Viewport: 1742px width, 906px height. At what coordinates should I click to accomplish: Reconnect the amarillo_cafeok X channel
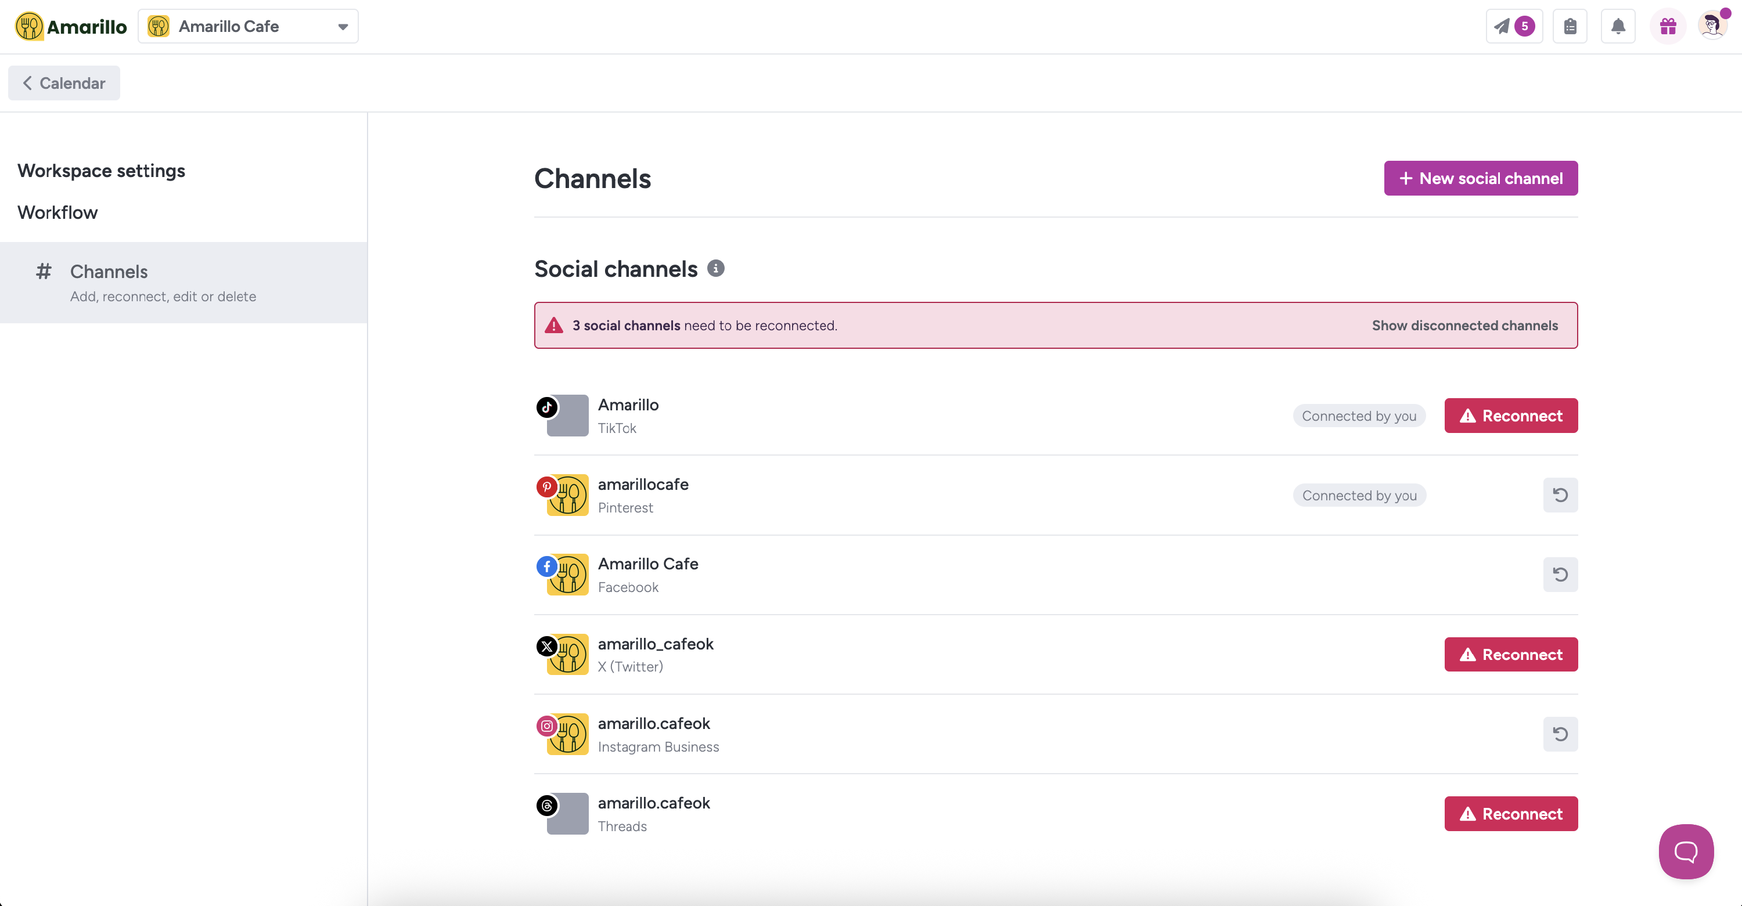click(1510, 655)
